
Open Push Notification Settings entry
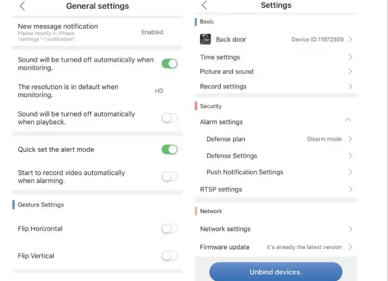click(276, 172)
